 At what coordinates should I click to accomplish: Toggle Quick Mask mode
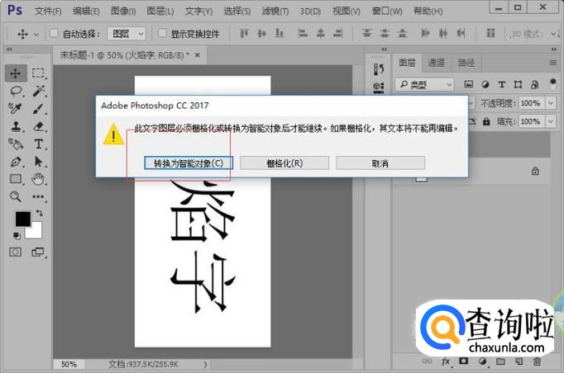coord(15,252)
